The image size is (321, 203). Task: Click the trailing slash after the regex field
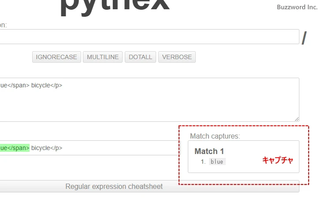[x=304, y=38]
